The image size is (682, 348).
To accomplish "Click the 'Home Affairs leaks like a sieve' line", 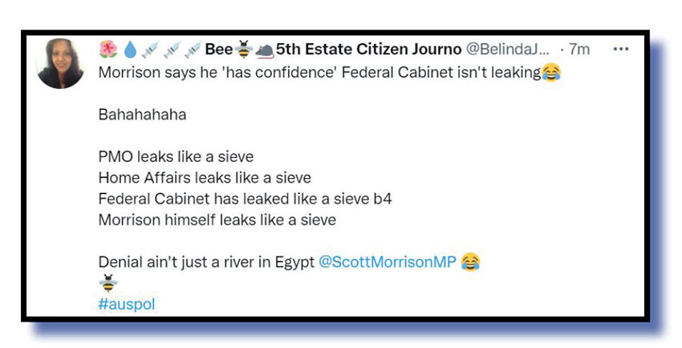I will click(204, 177).
